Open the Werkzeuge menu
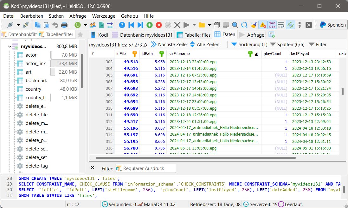The image size is (348, 208). tap(104, 16)
